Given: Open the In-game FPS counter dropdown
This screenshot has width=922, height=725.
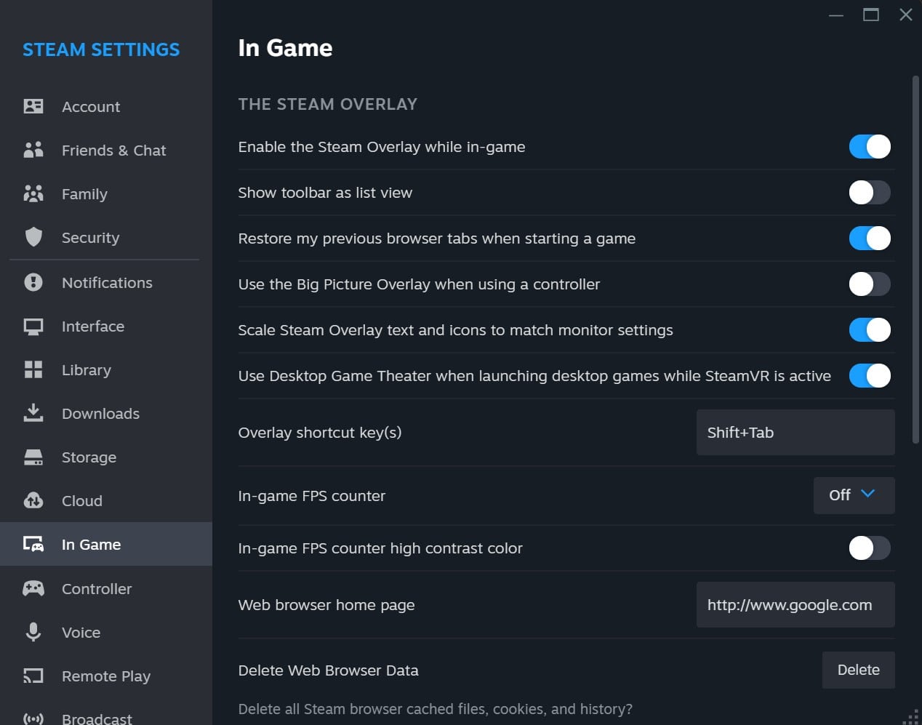Looking at the screenshot, I should (x=854, y=495).
